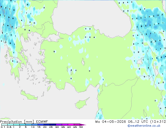Click the 'UTC' label
The height and width of the screenshot is (128, 166).
(x=145, y=122)
